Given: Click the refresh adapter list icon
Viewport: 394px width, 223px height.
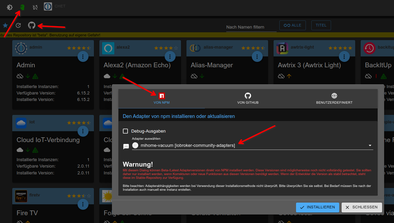Looking at the screenshot, I should click(18, 25).
